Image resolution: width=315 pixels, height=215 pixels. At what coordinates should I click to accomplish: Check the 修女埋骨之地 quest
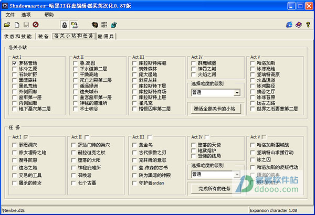(15, 153)
